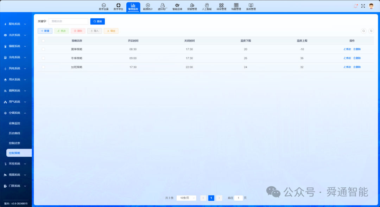The width and height of the screenshot is (380, 207).
Task: Open 历史曲线 submenu item
Action: 14,133
